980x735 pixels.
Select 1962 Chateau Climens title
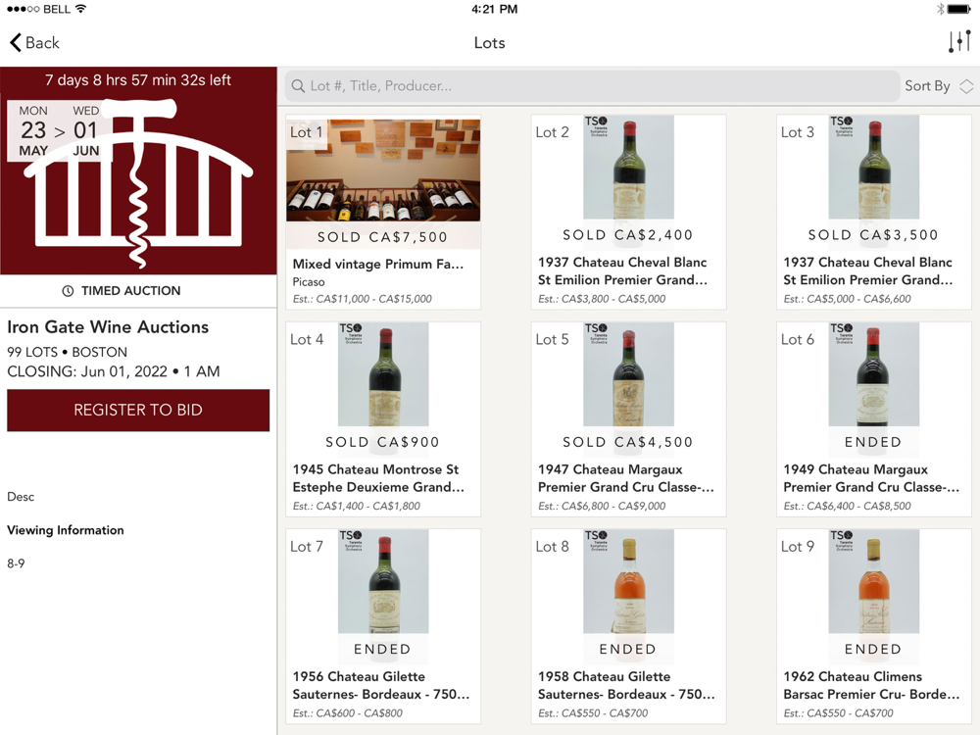[x=871, y=685]
